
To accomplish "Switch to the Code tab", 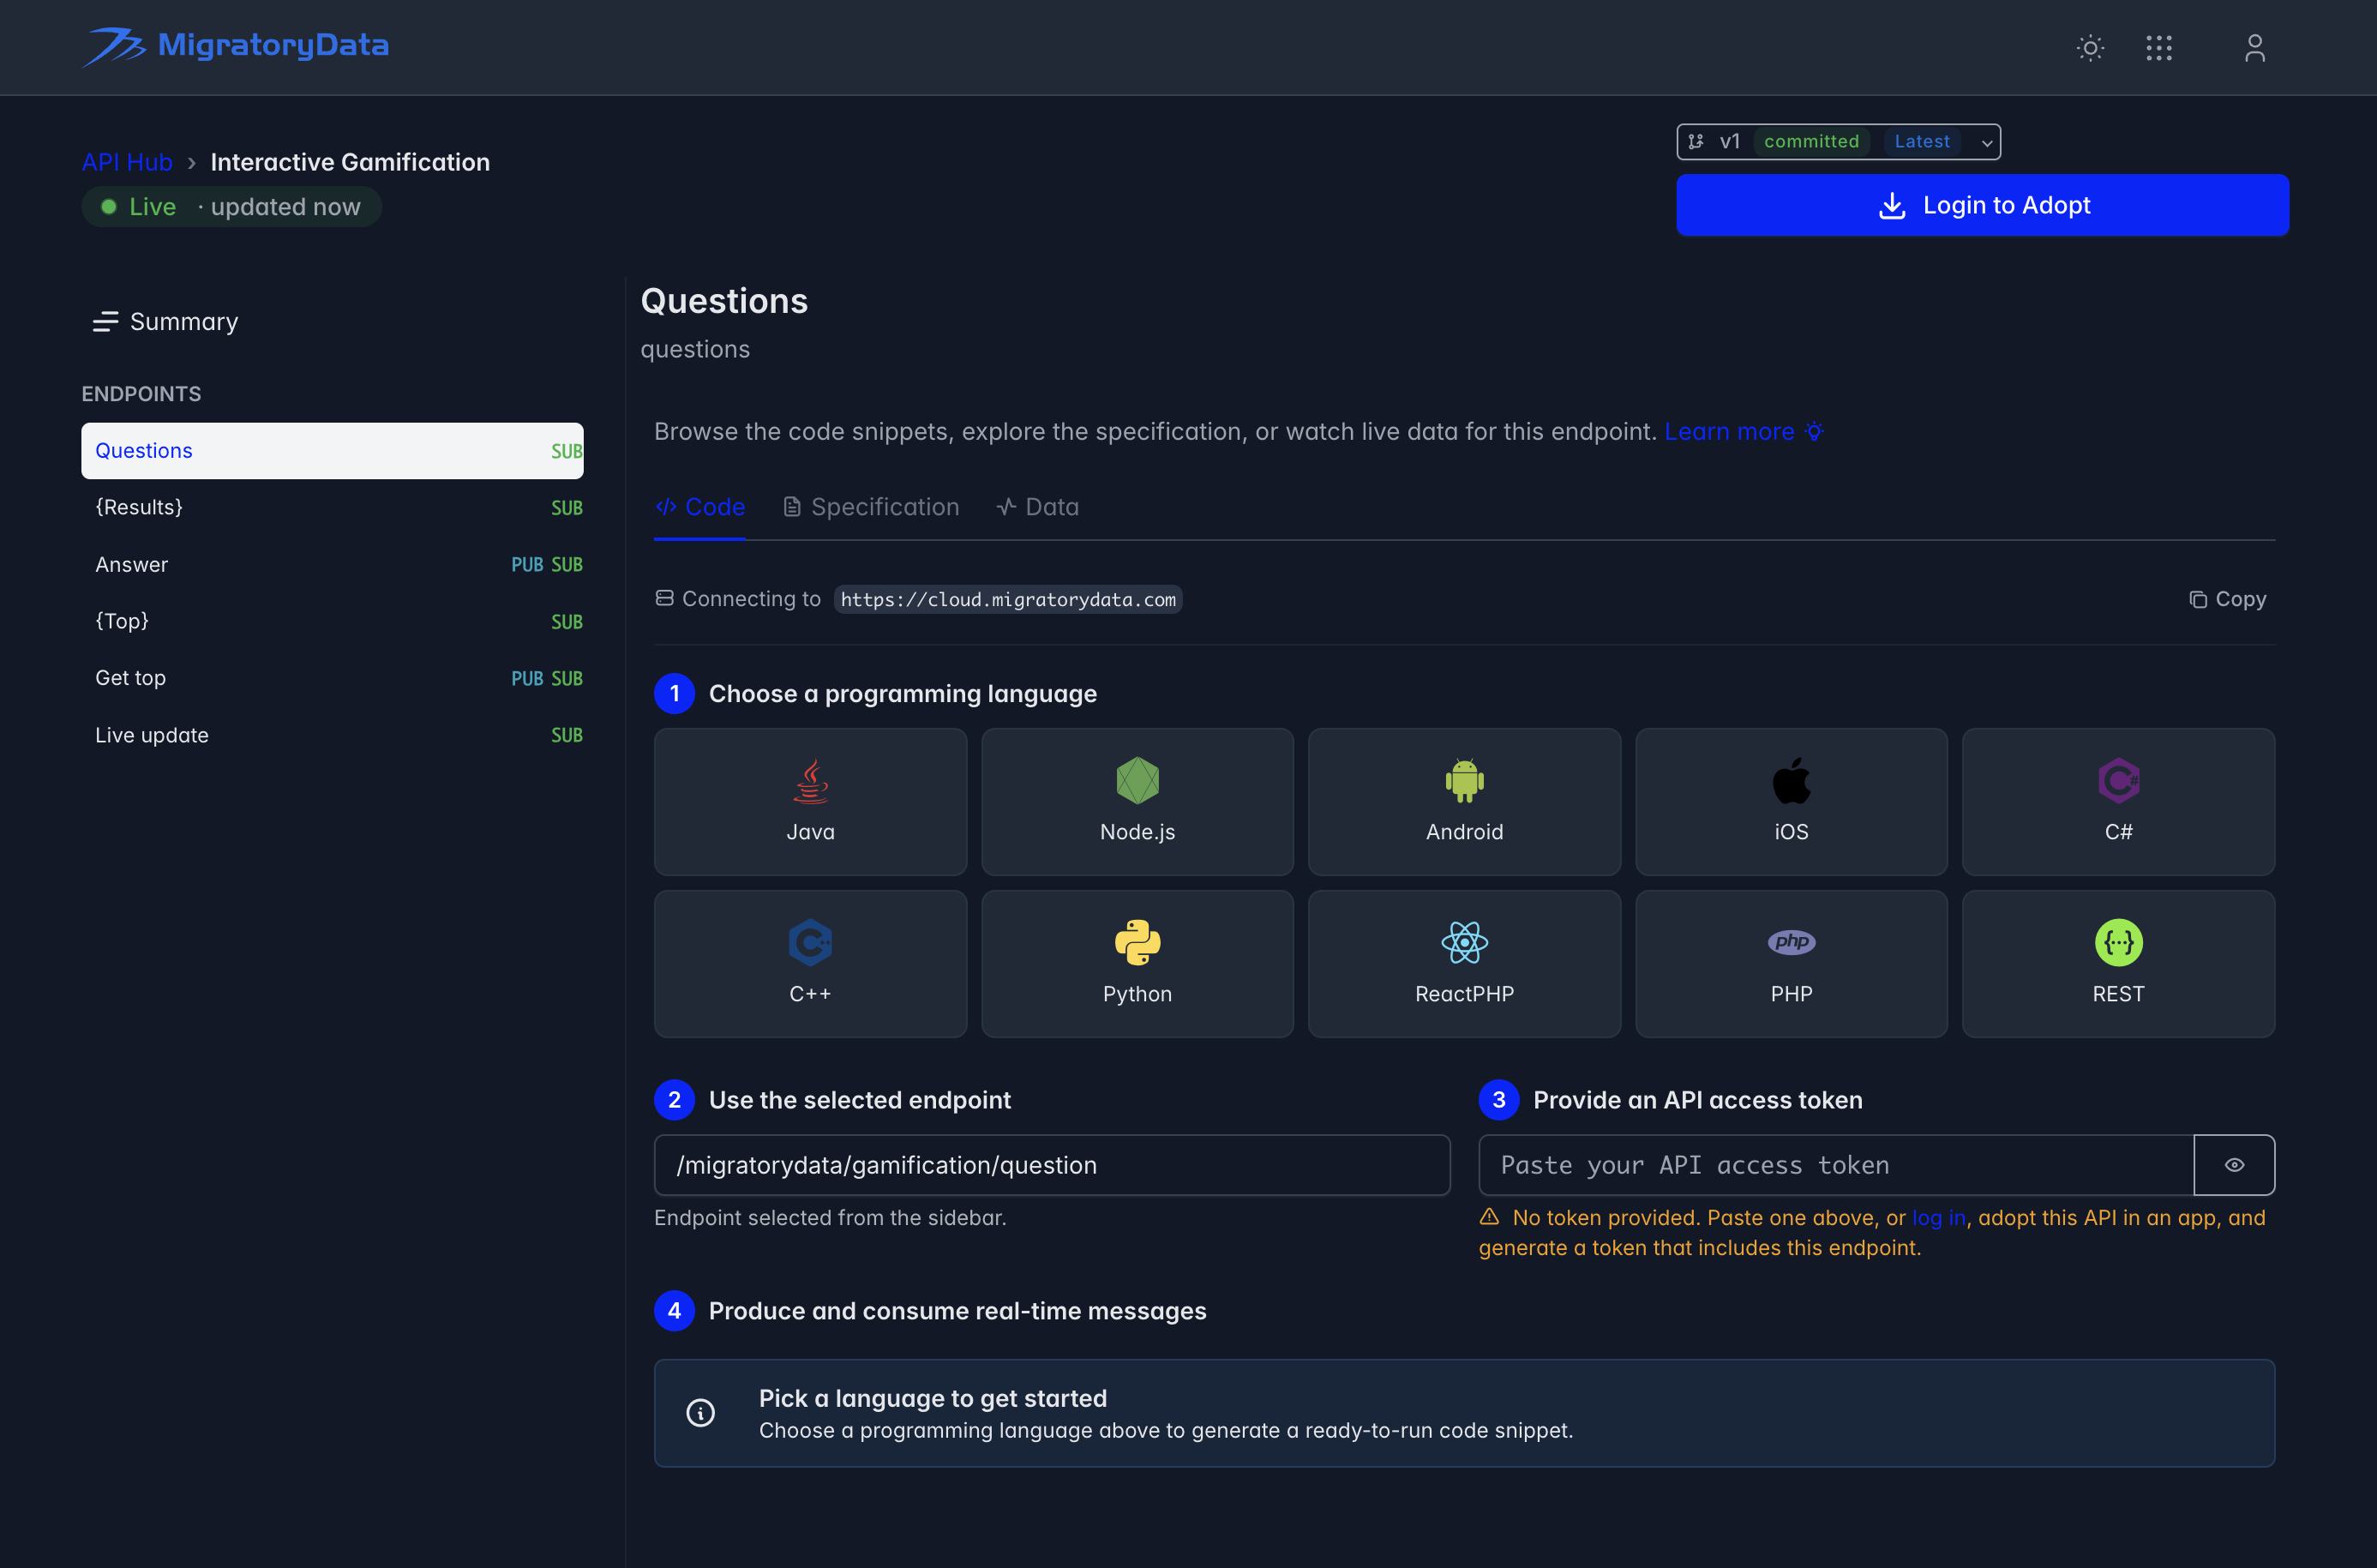I will tap(699, 507).
